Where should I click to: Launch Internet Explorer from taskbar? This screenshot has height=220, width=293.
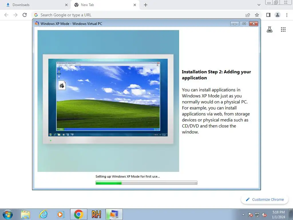pos(43,214)
